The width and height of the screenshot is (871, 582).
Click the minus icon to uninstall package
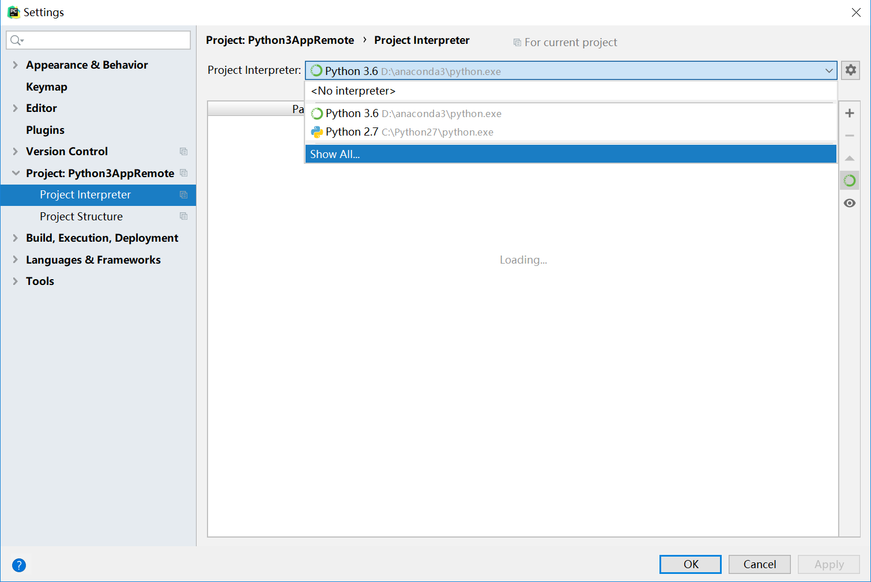850,136
